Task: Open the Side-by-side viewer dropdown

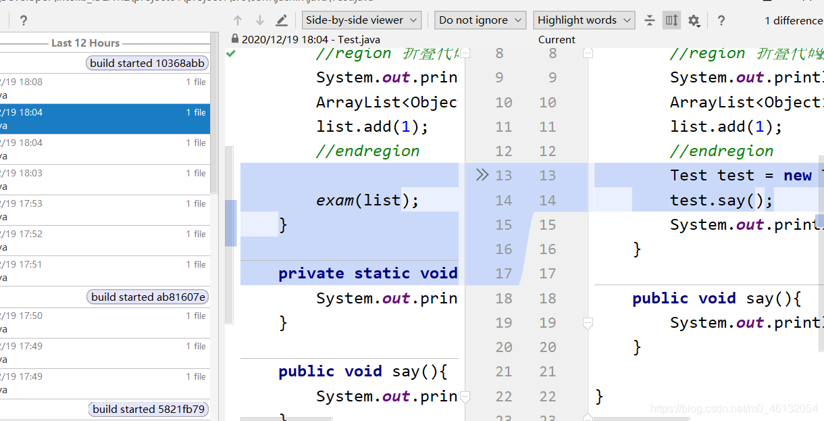Action: point(361,20)
